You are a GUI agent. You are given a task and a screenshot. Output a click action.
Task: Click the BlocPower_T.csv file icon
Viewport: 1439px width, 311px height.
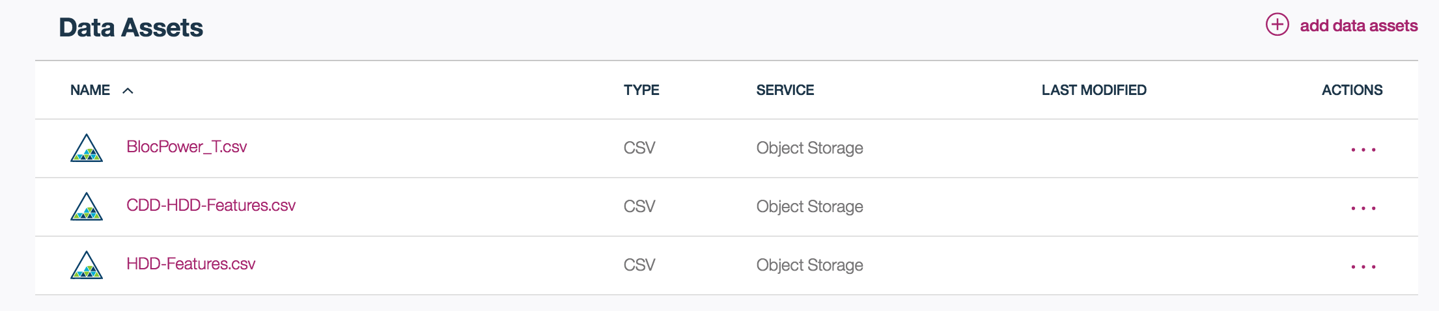click(87, 148)
